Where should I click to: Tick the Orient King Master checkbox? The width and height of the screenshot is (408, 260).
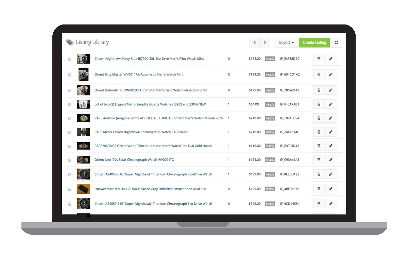click(70, 75)
